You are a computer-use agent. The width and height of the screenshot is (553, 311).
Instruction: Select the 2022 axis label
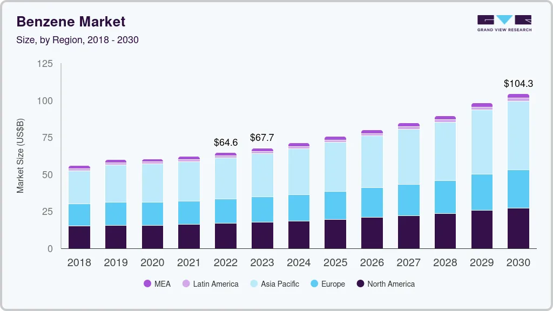(x=225, y=263)
